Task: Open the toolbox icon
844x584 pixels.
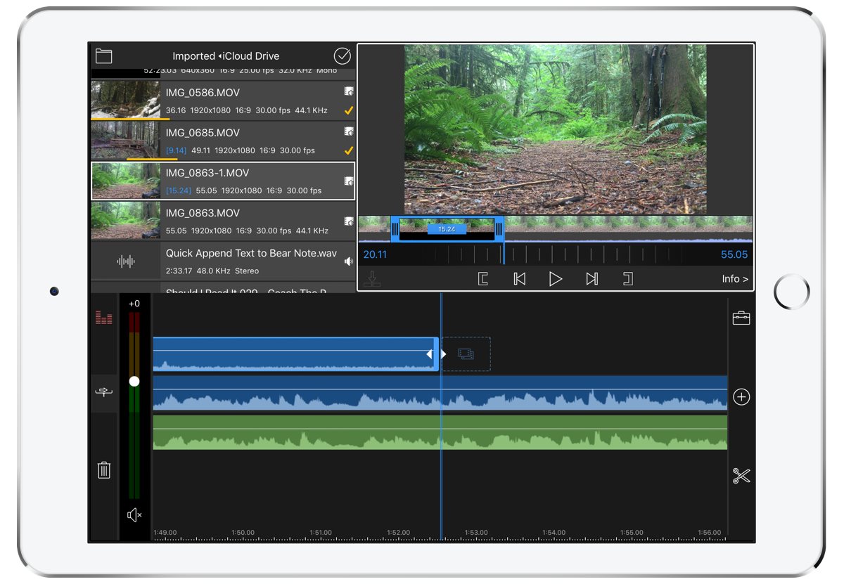Action: (741, 318)
